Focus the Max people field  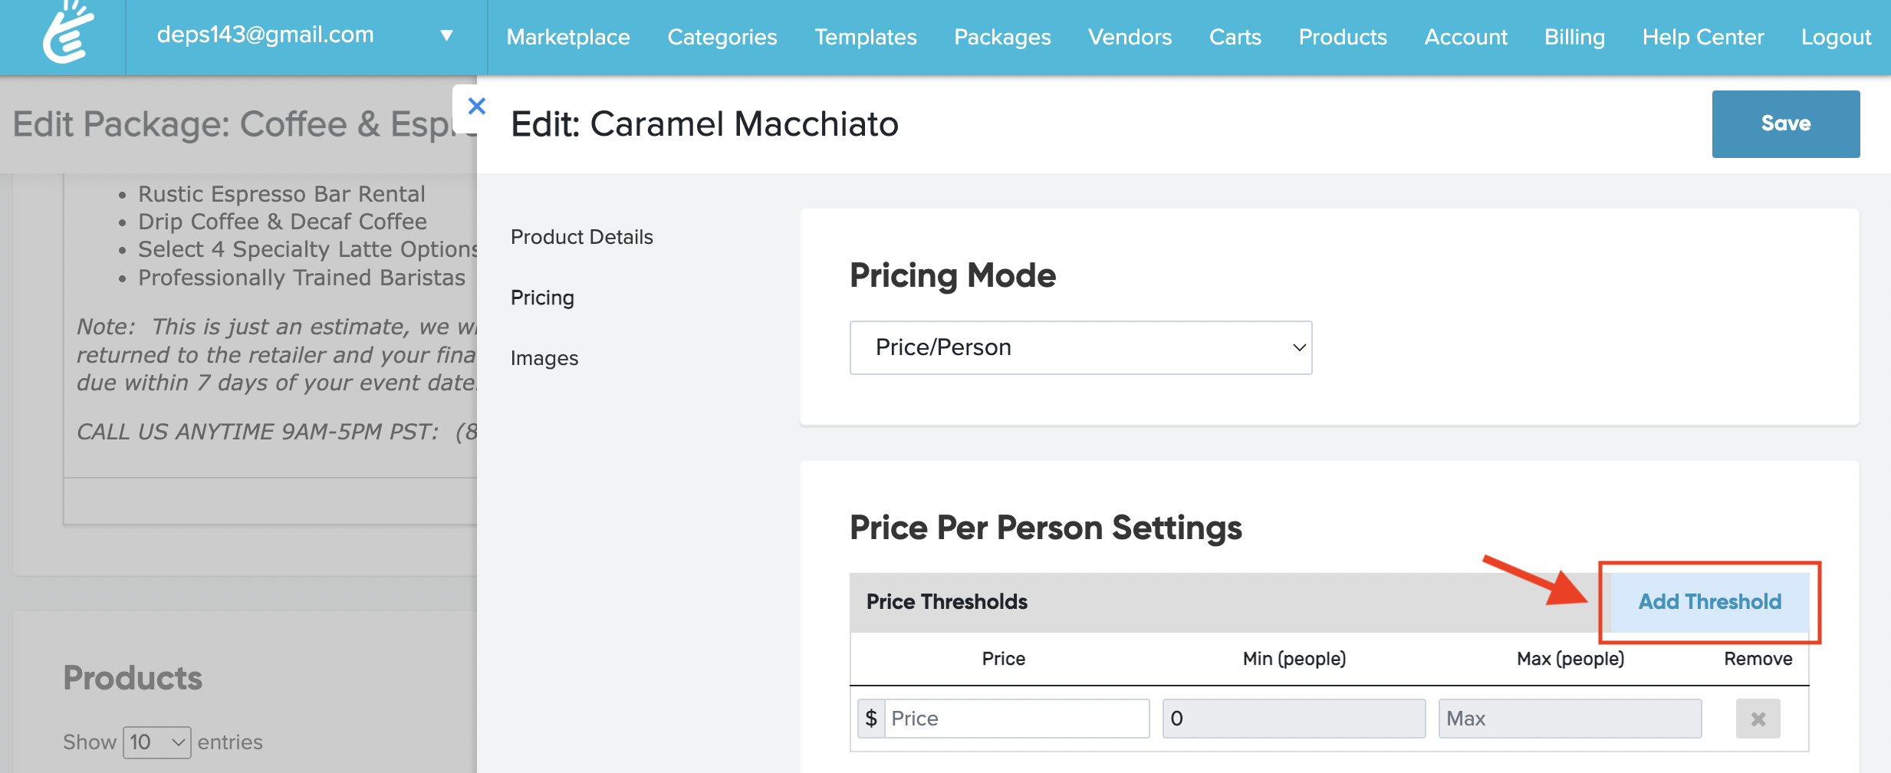pos(1569,719)
